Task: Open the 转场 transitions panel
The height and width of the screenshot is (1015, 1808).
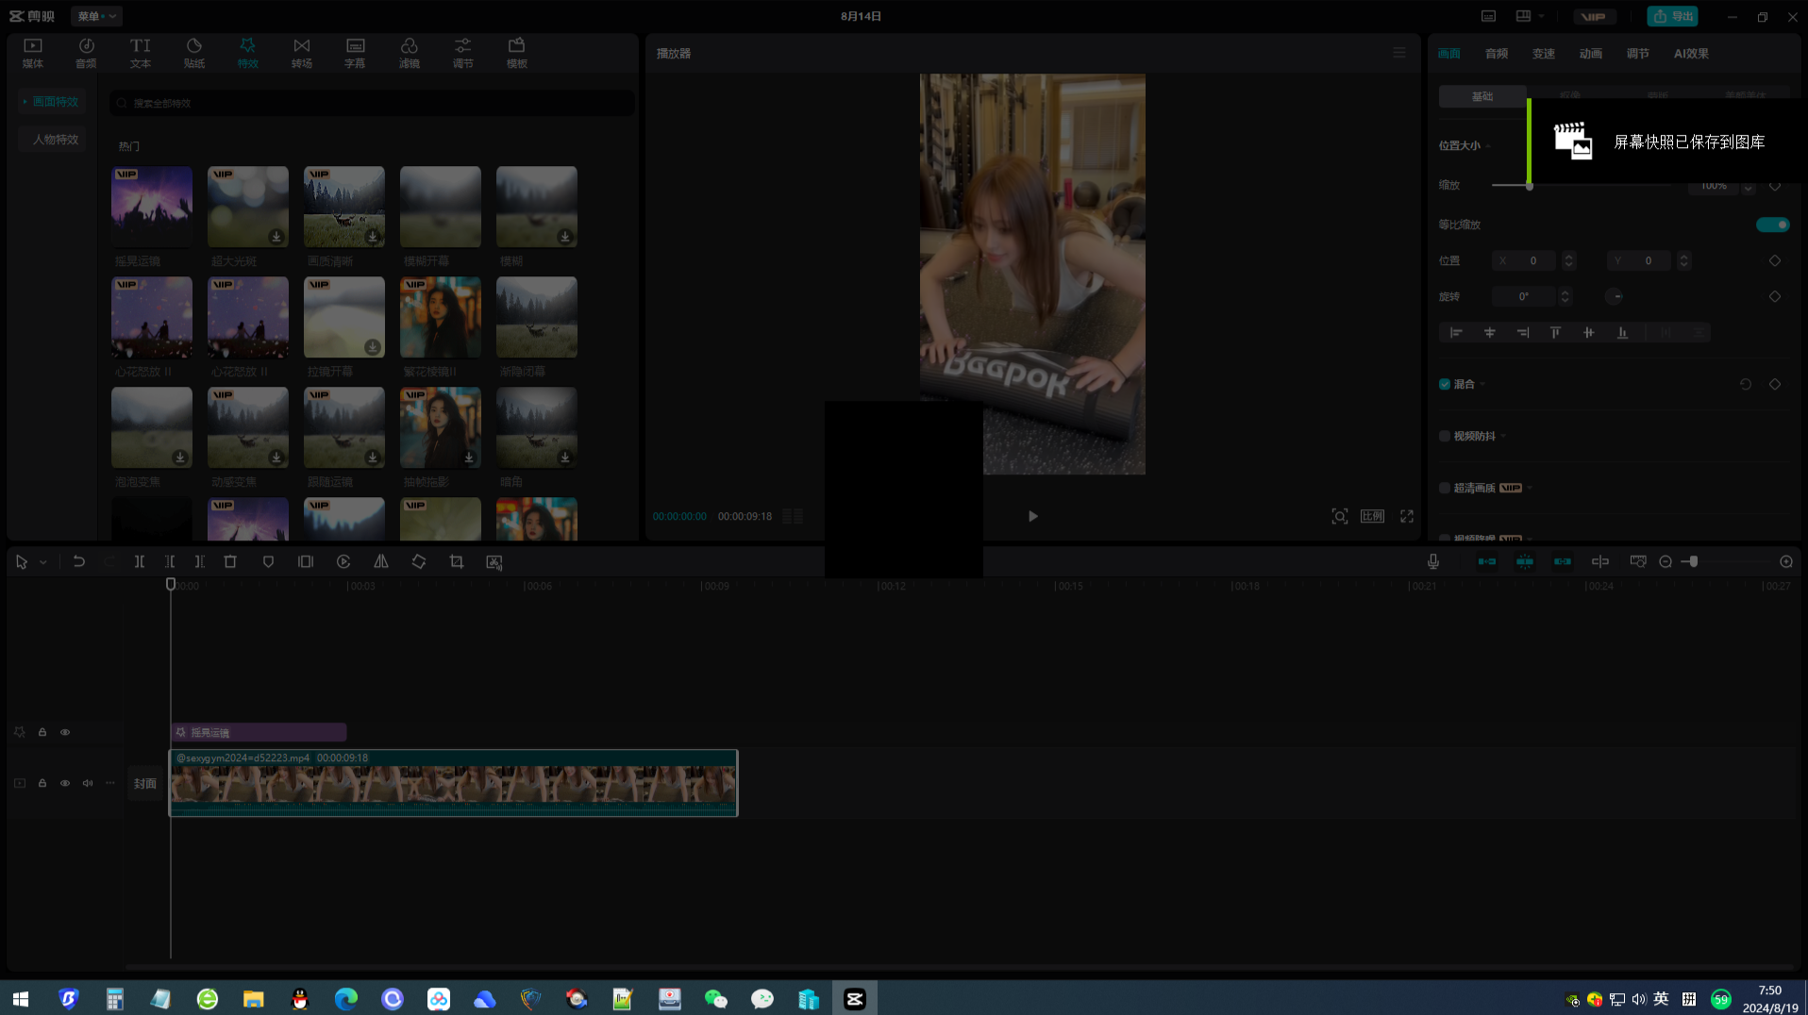Action: point(301,53)
